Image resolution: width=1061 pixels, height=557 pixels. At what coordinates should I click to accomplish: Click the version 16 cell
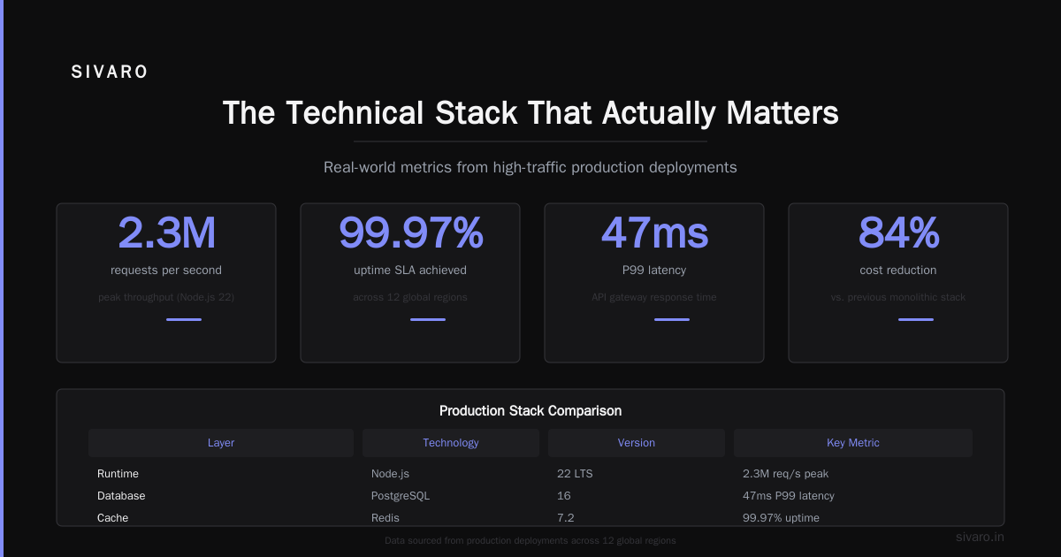(x=564, y=496)
